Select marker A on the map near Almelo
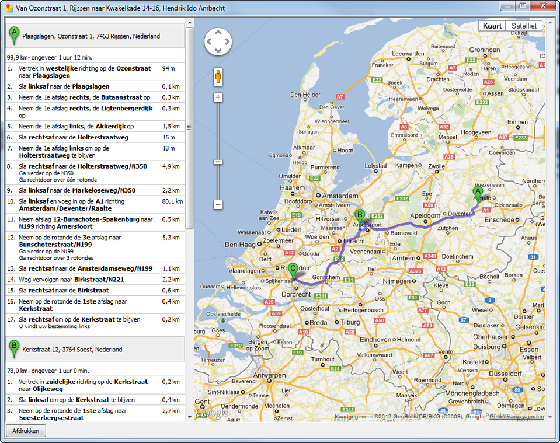 point(478,194)
